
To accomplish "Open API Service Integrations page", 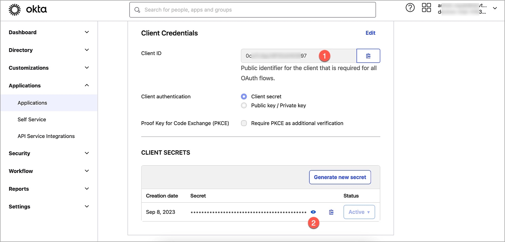I will coord(46,136).
